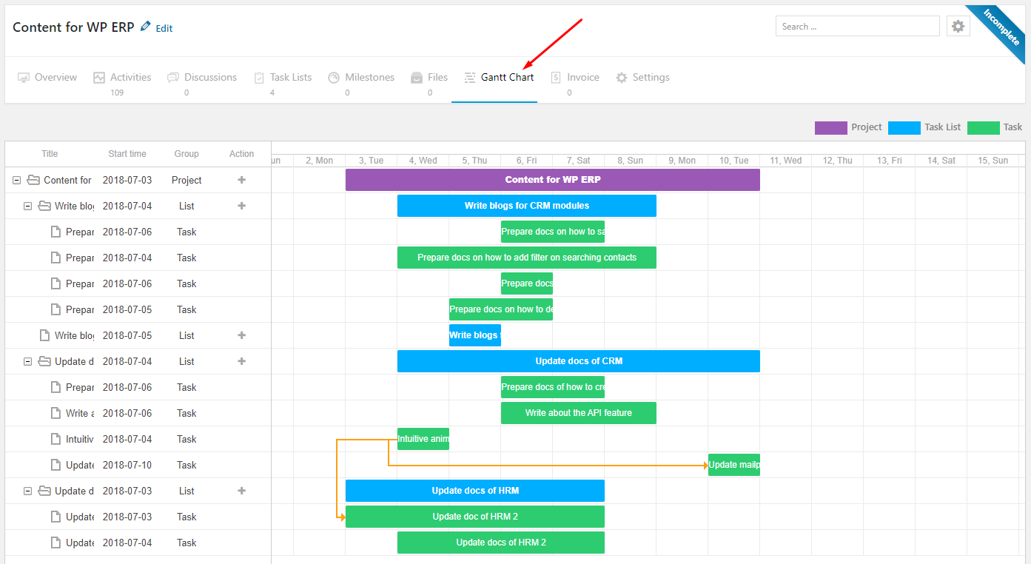This screenshot has width=1031, height=564.
Task: Click the plus action for Update d list 2018-07-03
Action: (x=241, y=491)
